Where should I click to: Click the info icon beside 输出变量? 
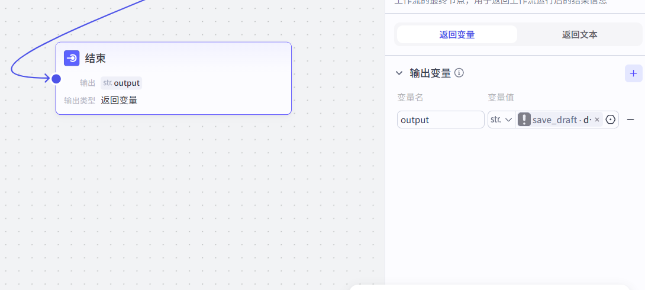[x=459, y=73]
